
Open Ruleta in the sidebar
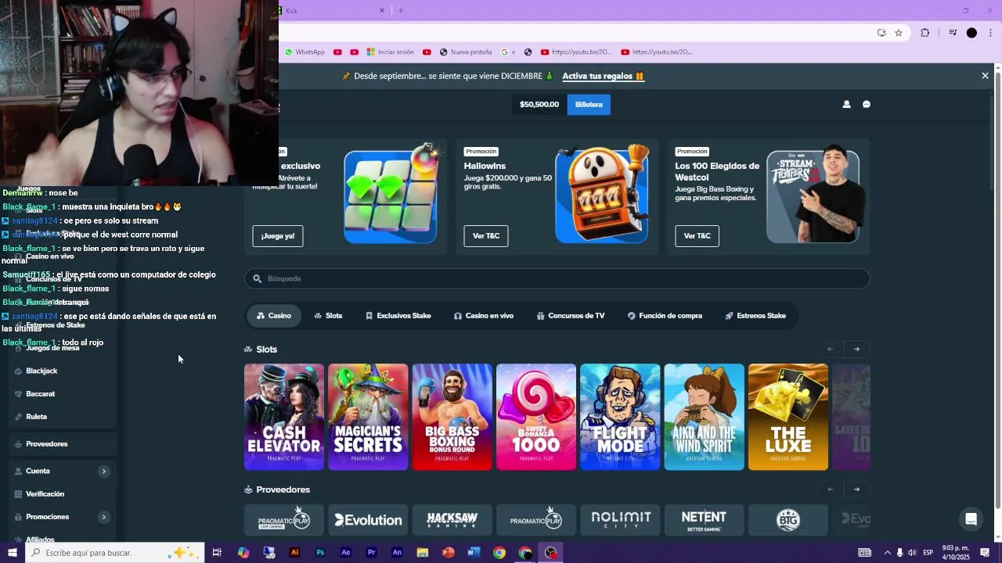click(x=61, y=417)
